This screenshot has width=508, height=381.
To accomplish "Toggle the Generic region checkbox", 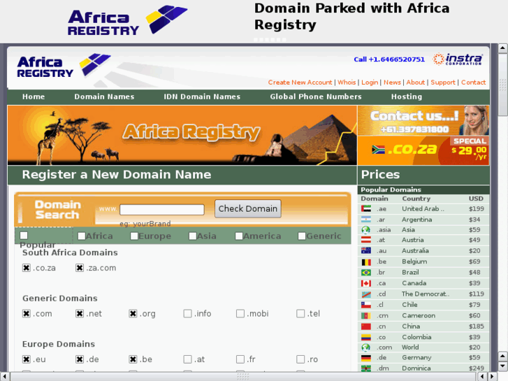I will [302, 236].
